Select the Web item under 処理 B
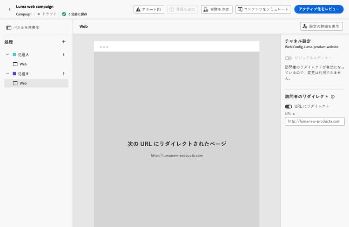 coord(36,83)
